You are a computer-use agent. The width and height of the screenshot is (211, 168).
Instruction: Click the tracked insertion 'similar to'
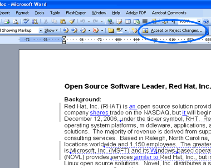coord(146,157)
